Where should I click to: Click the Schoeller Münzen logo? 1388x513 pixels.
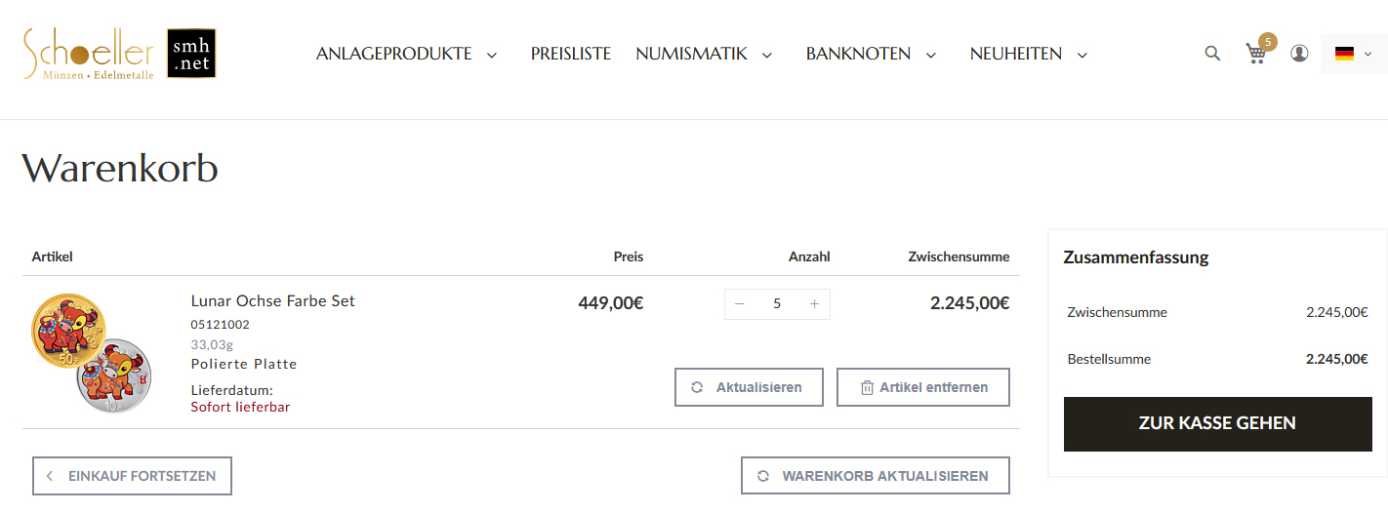pos(89,54)
